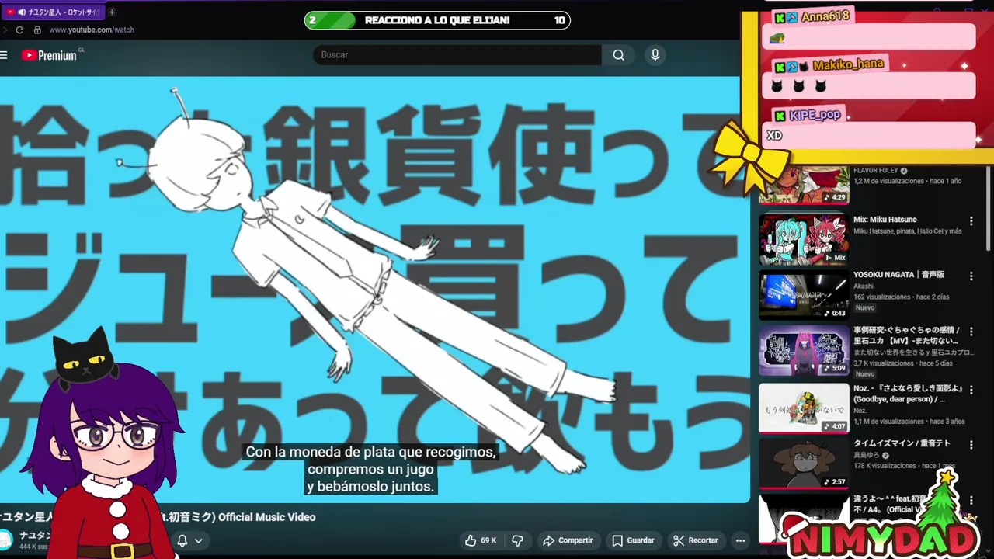994x559 pixels.
Task: Open the ナユタン channel name link
Action: [x=35, y=535]
